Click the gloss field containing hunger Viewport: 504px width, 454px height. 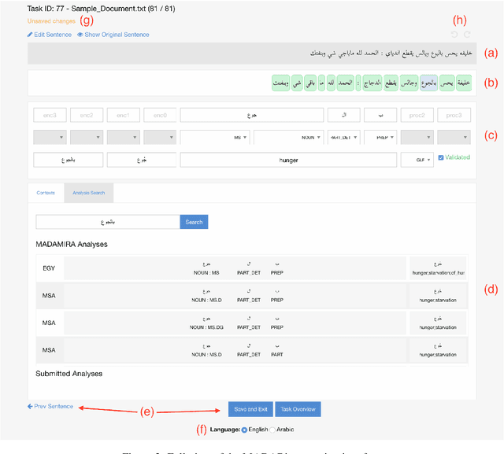coord(288,160)
